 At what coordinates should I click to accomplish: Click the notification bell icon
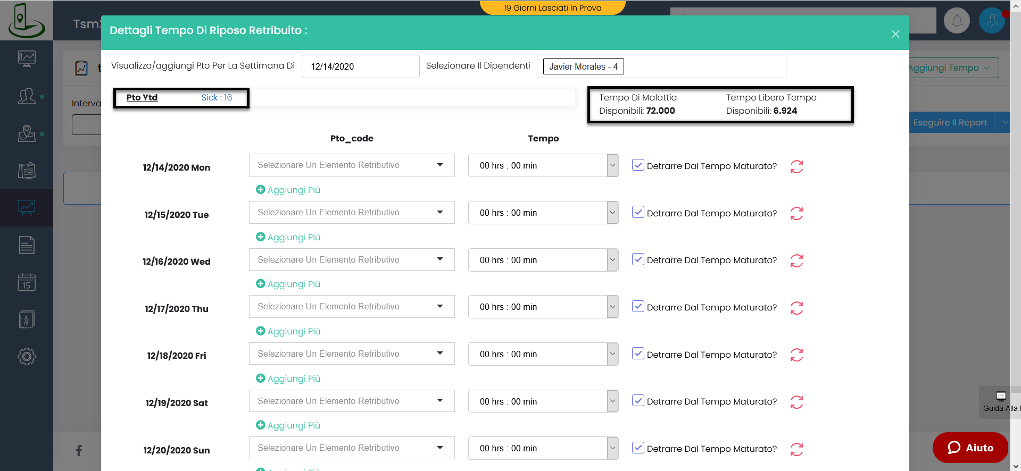[x=957, y=21]
